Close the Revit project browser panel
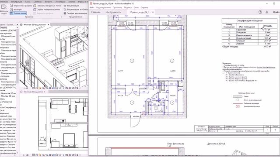The image size is (280, 157). [x=17, y=24]
